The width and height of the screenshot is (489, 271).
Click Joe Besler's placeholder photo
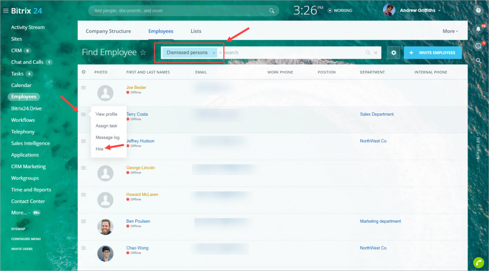[x=106, y=93]
